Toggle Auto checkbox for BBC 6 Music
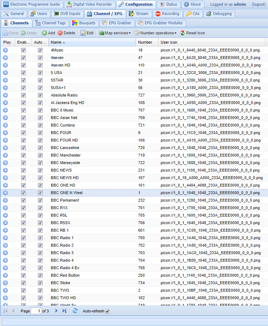This screenshot has width=268, height=326. [x=40, y=110]
